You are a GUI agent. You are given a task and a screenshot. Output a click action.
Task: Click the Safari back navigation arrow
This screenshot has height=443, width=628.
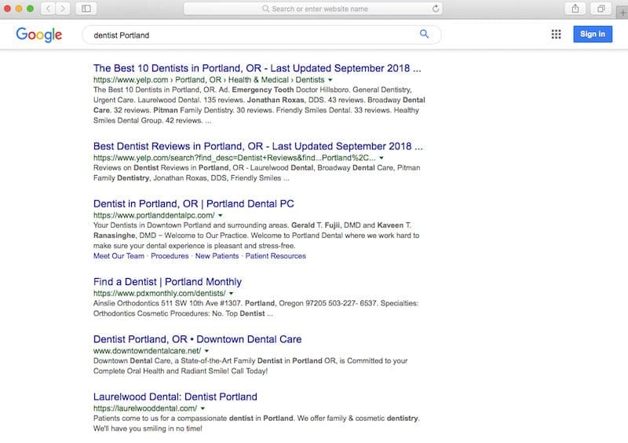click(46, 9)
